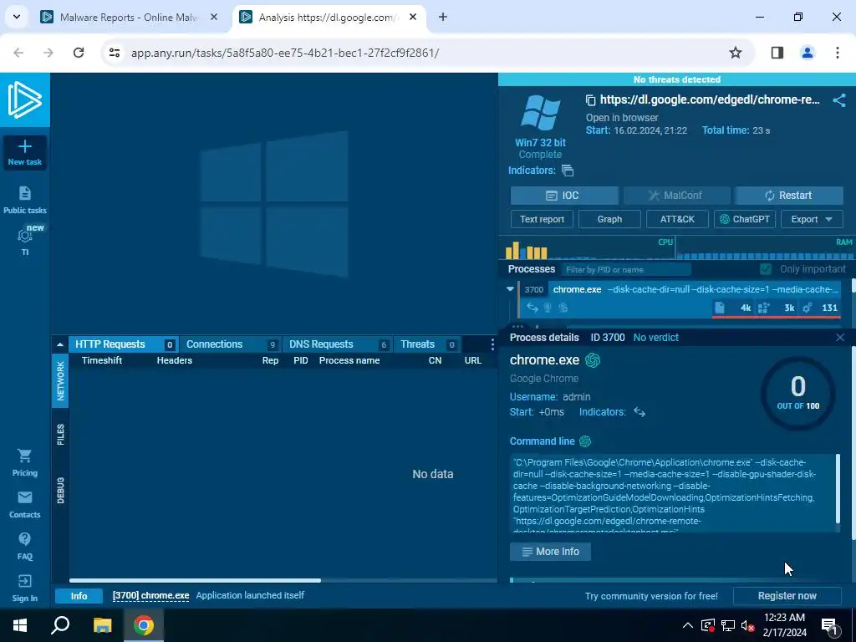This screenshot has width=856, height=642.
Task: Open Windows Start menu
Action: [x=20, y=625]
